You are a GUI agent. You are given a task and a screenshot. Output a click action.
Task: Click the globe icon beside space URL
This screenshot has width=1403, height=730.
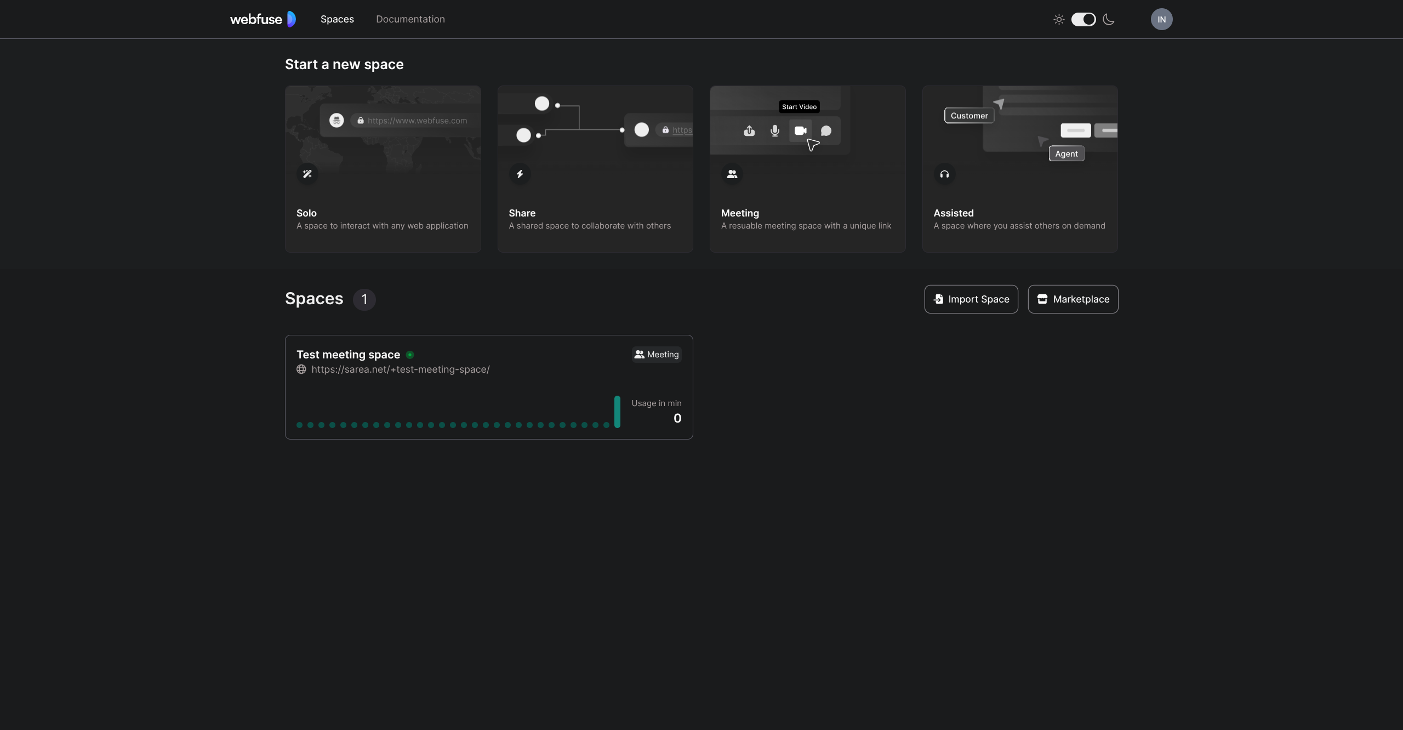tap(301, 369)
